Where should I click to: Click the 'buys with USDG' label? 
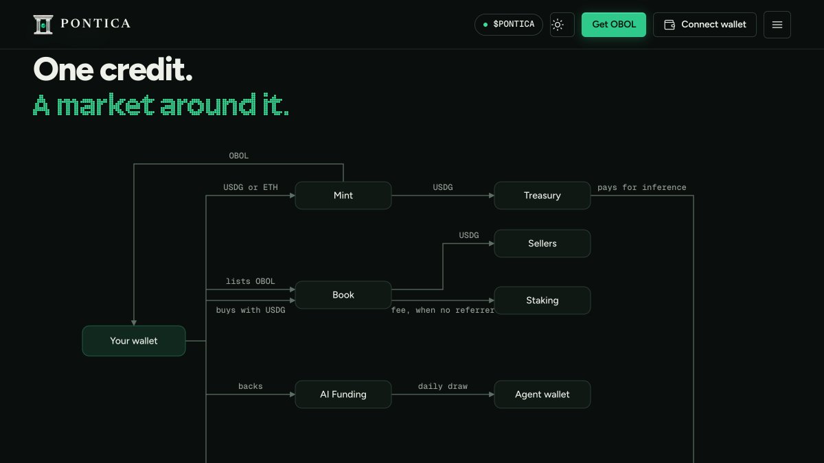[x=251, y=310]
